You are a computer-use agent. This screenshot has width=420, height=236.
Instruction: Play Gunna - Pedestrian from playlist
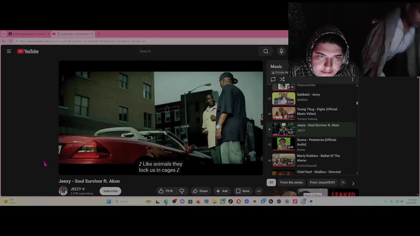(x=312, y=145)
